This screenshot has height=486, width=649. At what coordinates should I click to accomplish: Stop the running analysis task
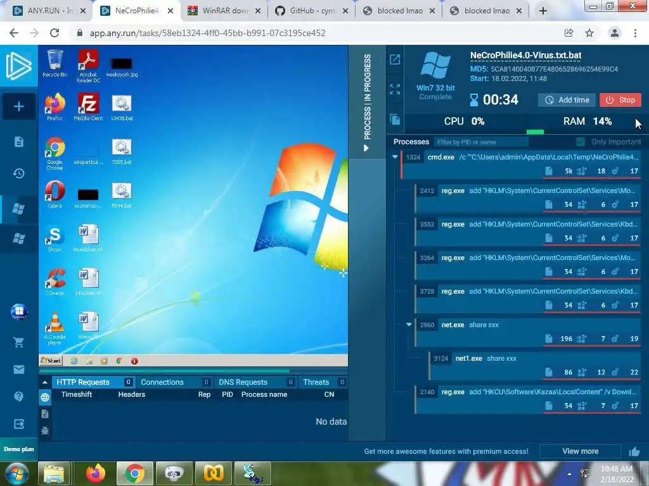tap(620, 100)
